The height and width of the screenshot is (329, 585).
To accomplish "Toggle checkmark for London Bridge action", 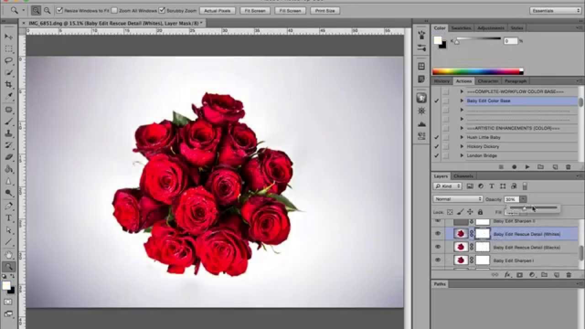I will [x=436, y=155].
